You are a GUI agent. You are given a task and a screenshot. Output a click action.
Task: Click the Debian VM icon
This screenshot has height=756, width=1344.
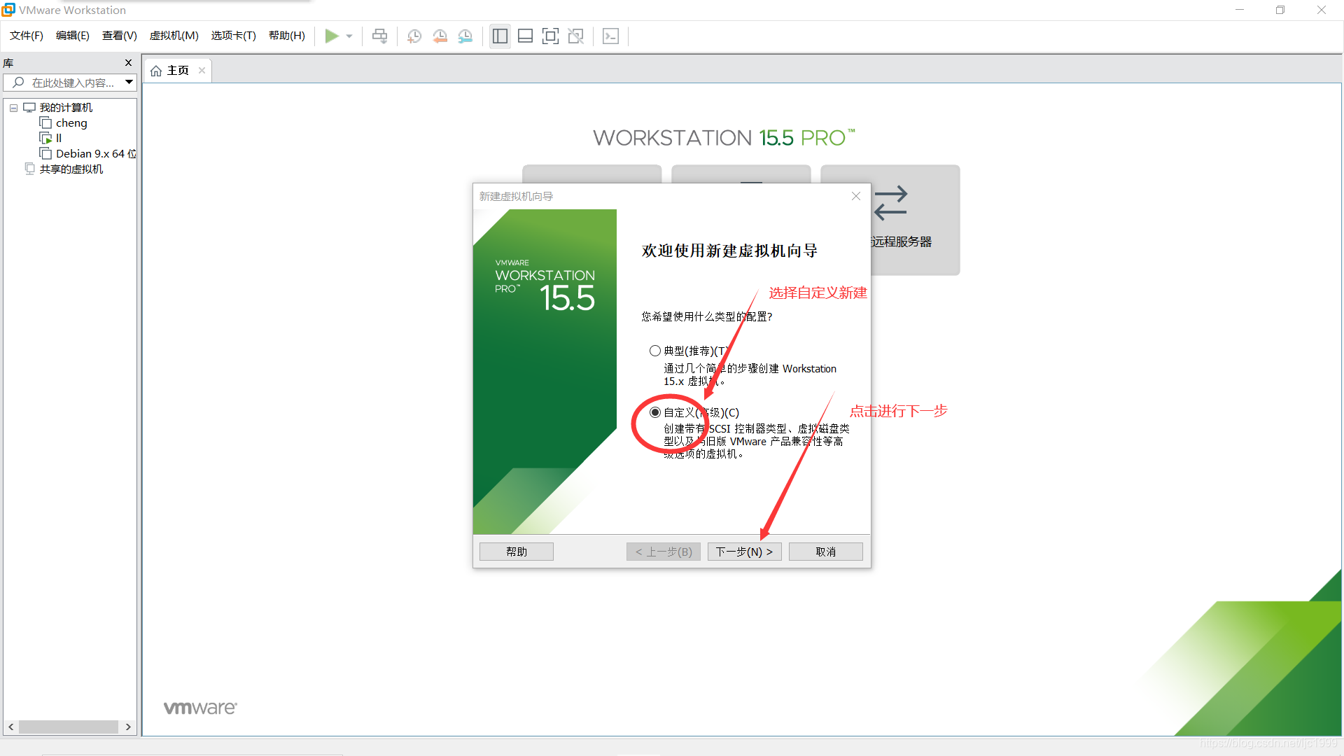45,154
